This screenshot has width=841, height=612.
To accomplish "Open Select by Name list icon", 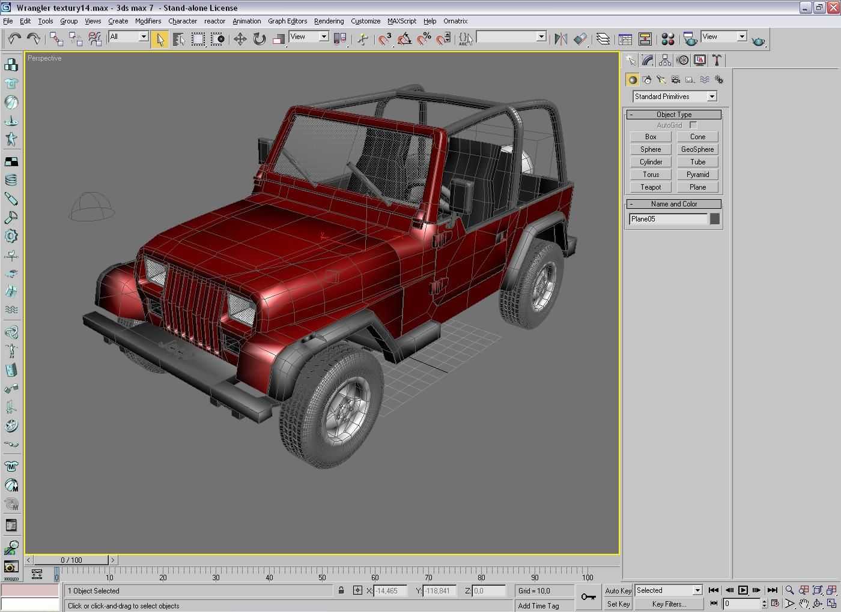I will tap(178, 39).
